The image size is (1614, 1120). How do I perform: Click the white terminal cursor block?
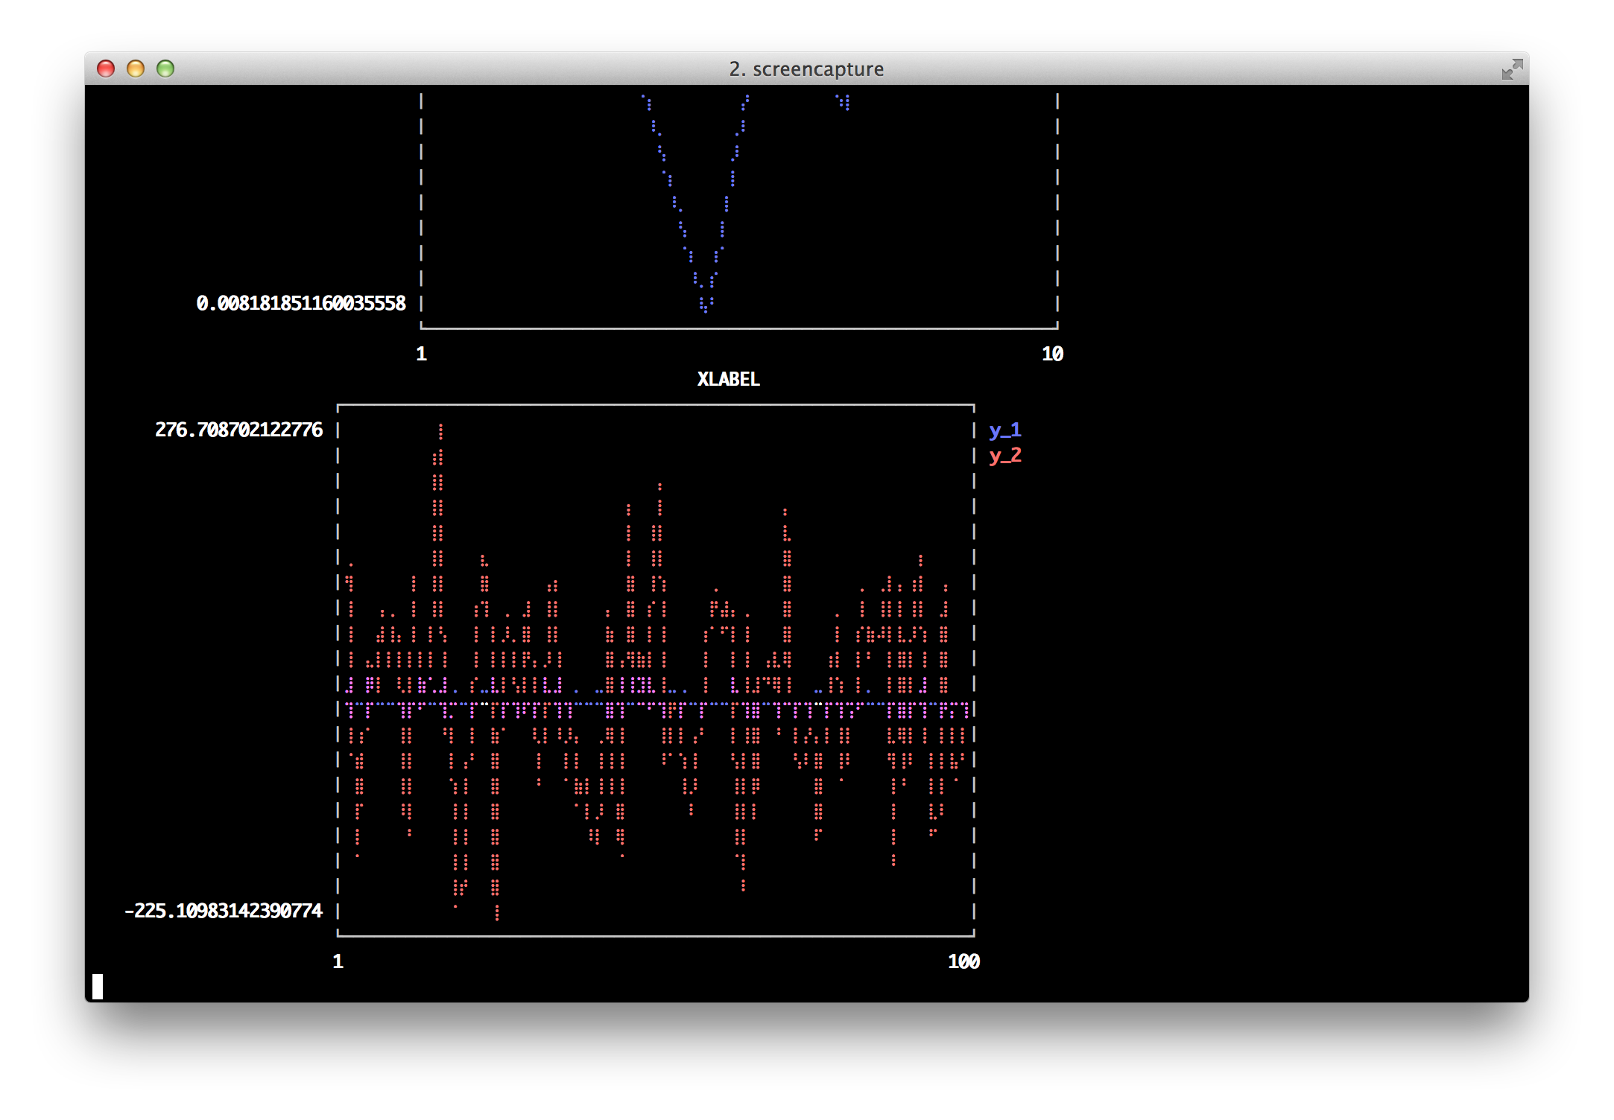98,987
